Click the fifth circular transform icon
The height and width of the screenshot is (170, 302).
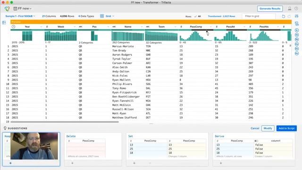tap(297, 49)
